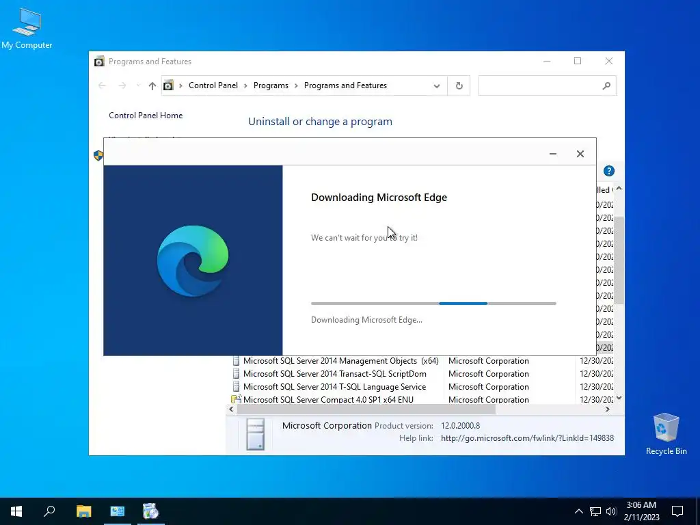The height and width of the screenshot is (525, 700).
Task: Click the shield icon in sidebar
Action: tap(98, 155)
